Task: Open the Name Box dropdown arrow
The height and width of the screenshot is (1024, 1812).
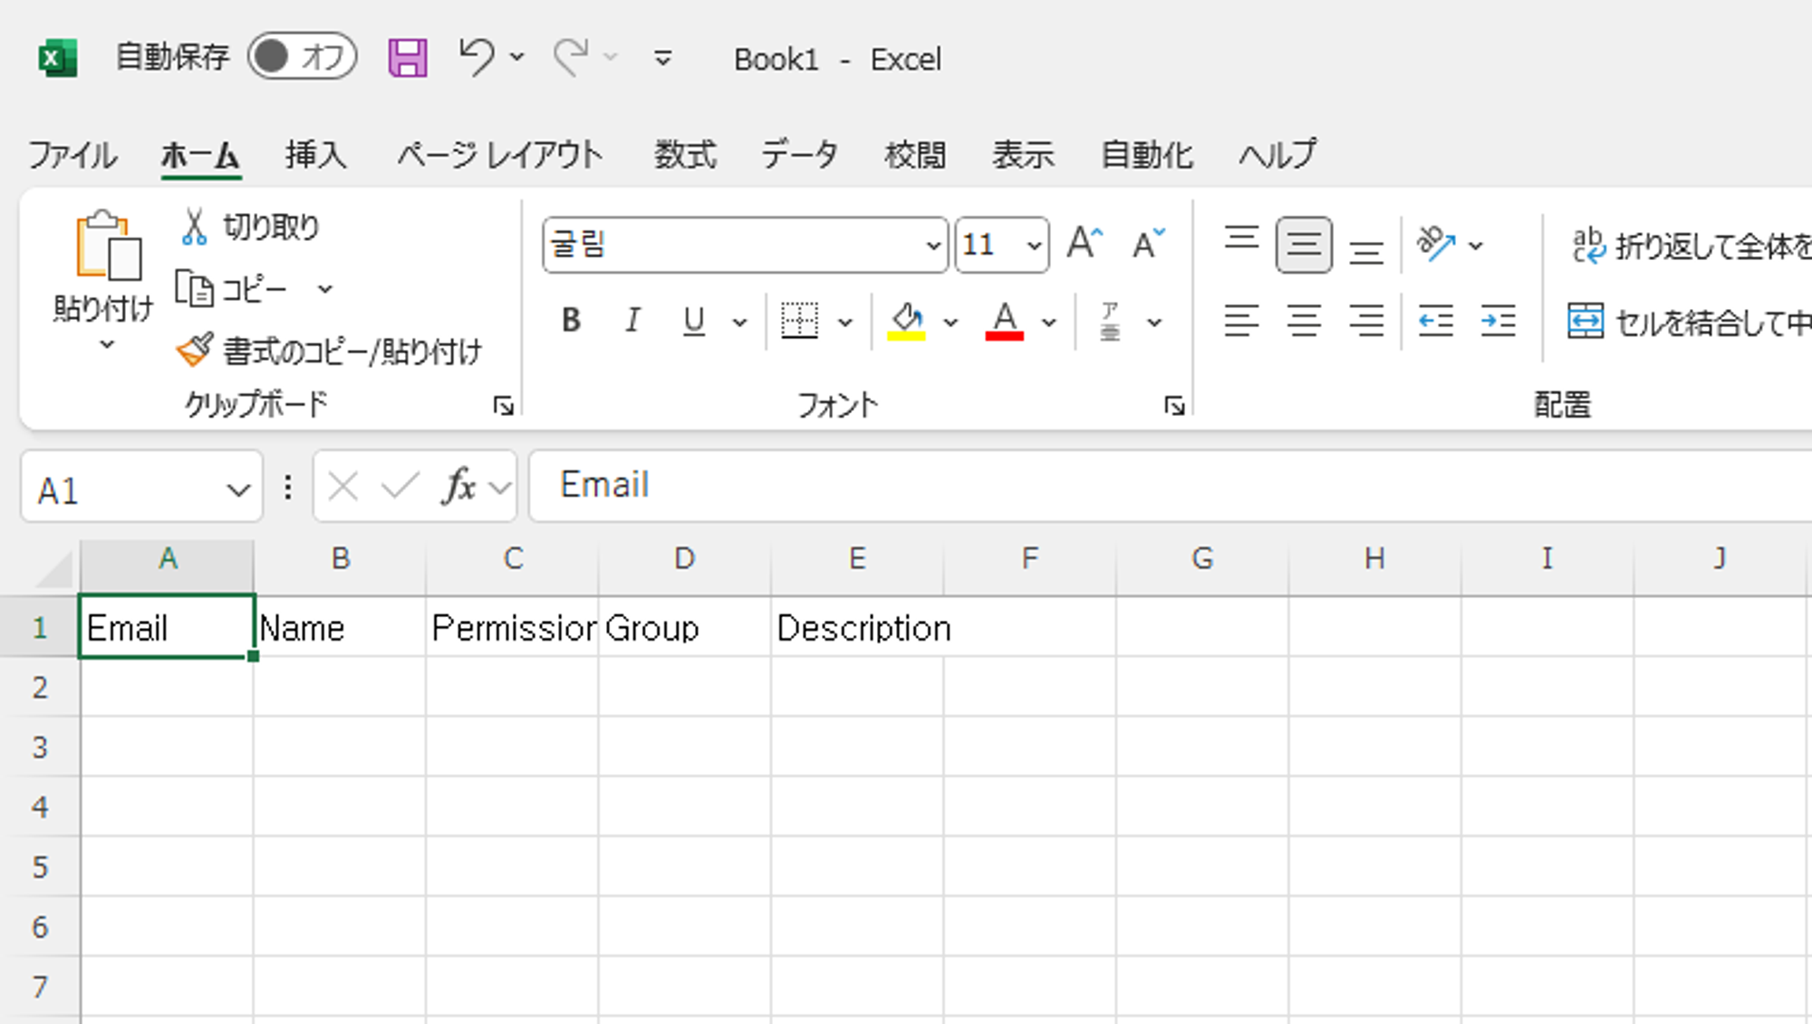Action: pos(238,490)
